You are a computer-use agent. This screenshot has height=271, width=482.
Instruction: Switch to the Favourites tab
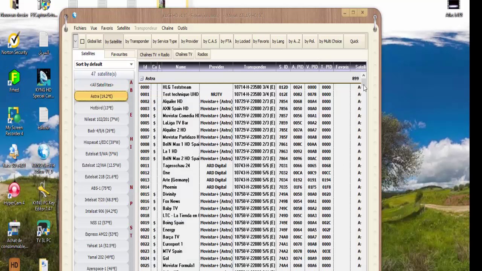[x=119, y=54]
